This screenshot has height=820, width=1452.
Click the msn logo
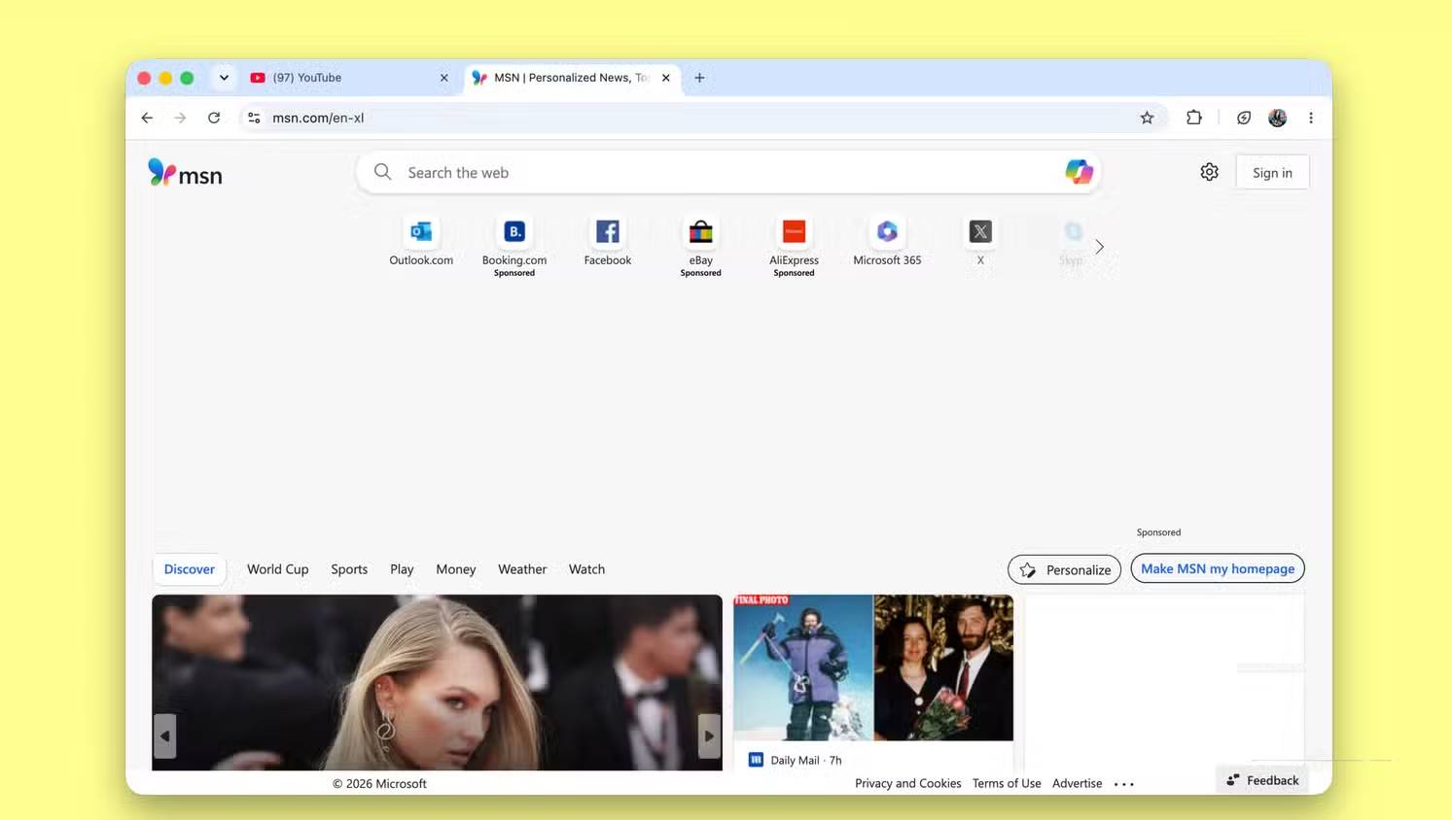[185, 173]
